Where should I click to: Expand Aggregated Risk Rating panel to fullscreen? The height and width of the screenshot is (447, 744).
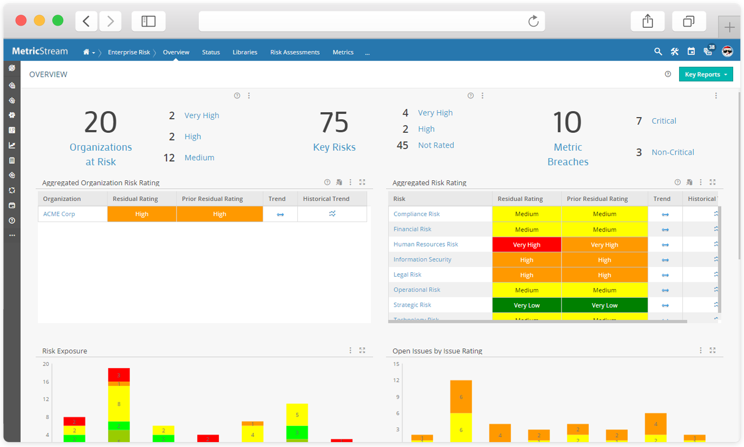tap(713, 182)
